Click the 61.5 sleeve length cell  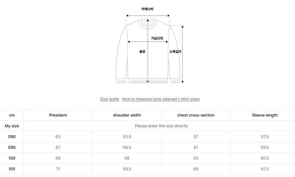[265, 169]
